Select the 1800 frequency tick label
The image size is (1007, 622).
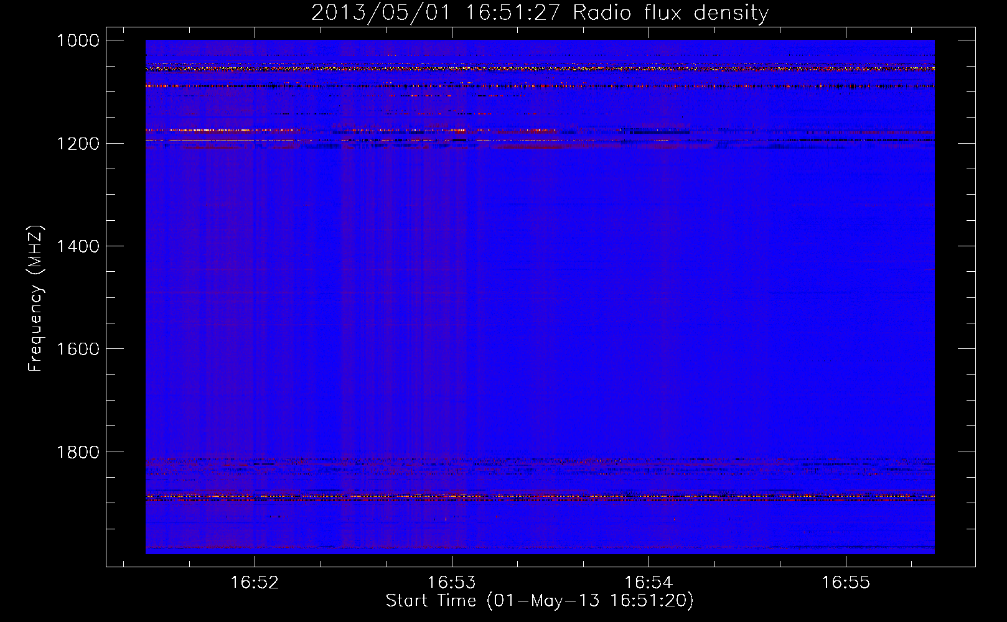(x=78, y=452)
